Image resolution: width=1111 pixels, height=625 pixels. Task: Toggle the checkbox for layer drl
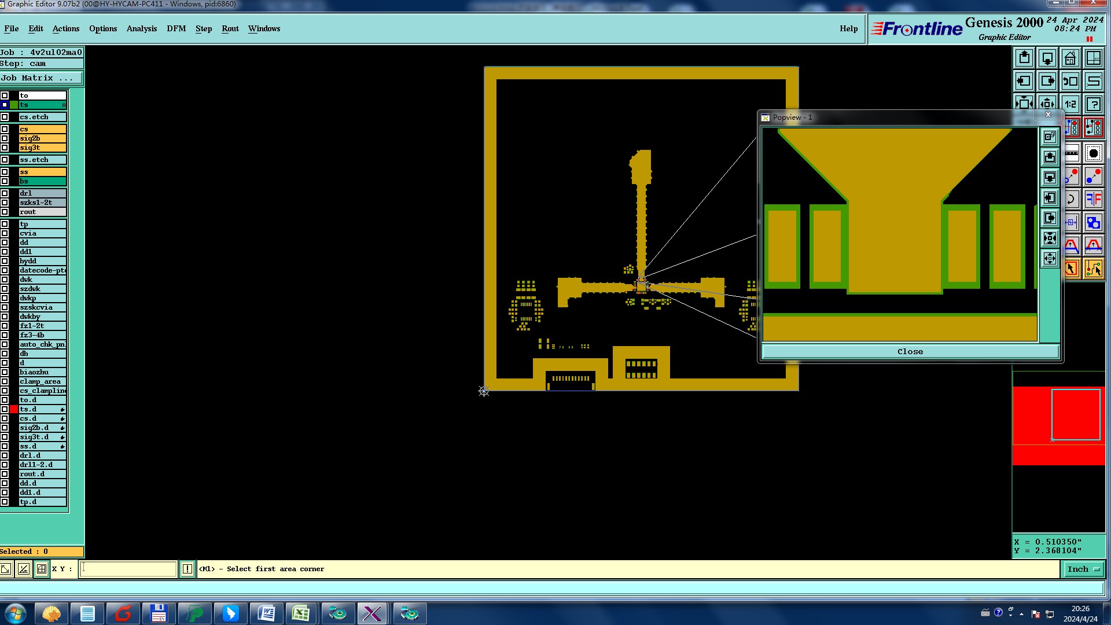pyautogui.click(x=5, y=193)
